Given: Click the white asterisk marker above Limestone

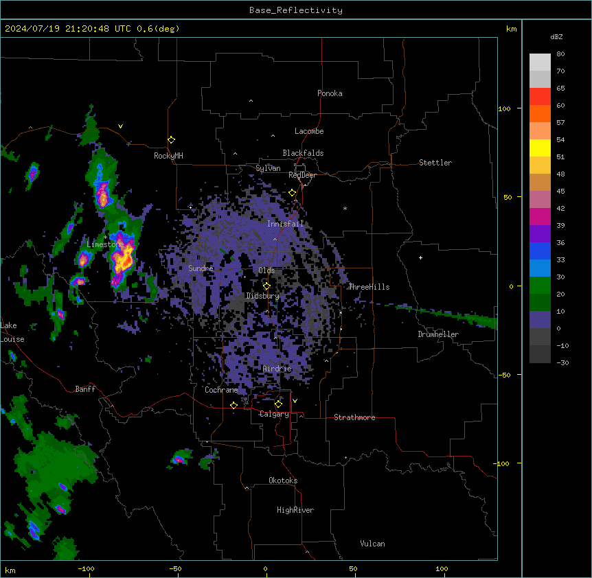Looking at the screenshot, I should pyautogui.click(x=105, y=238).
